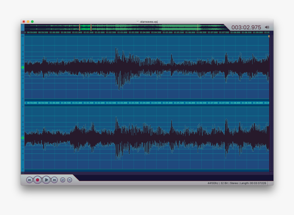Open the FX effects button
Screen dimensions: 294x215
pyautogui.click(x=69, y=180)
